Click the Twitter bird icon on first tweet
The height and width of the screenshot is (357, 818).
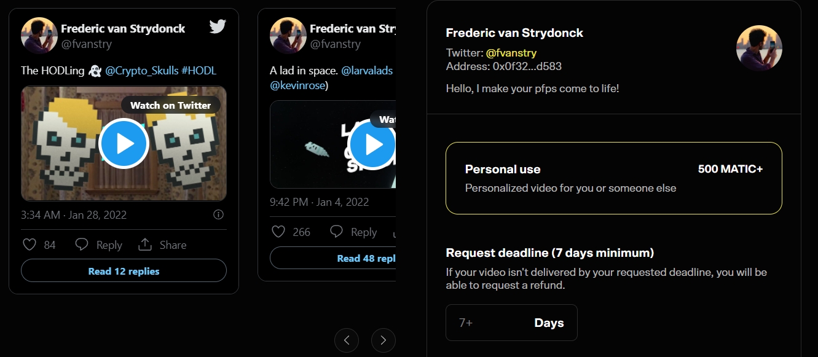218,26
